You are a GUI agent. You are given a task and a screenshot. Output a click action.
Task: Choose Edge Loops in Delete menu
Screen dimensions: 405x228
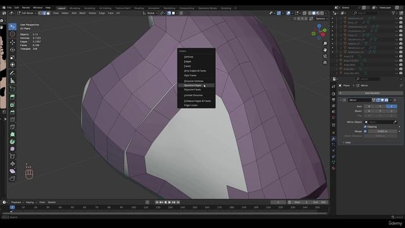(196, 105)
